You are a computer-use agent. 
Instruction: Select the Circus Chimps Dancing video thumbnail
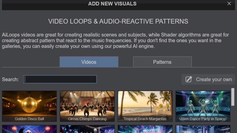tap(87, 106)
